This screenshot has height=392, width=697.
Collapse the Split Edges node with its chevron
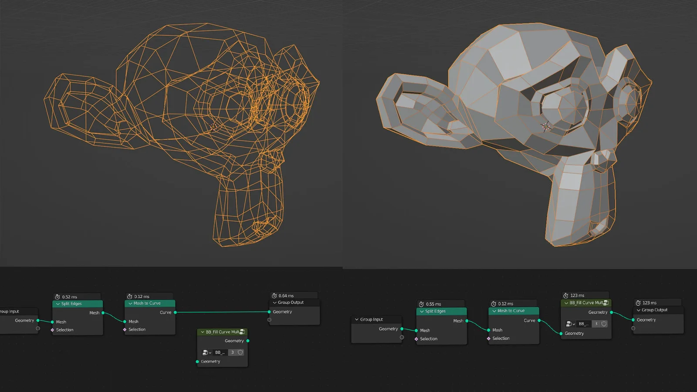(58, 304)
